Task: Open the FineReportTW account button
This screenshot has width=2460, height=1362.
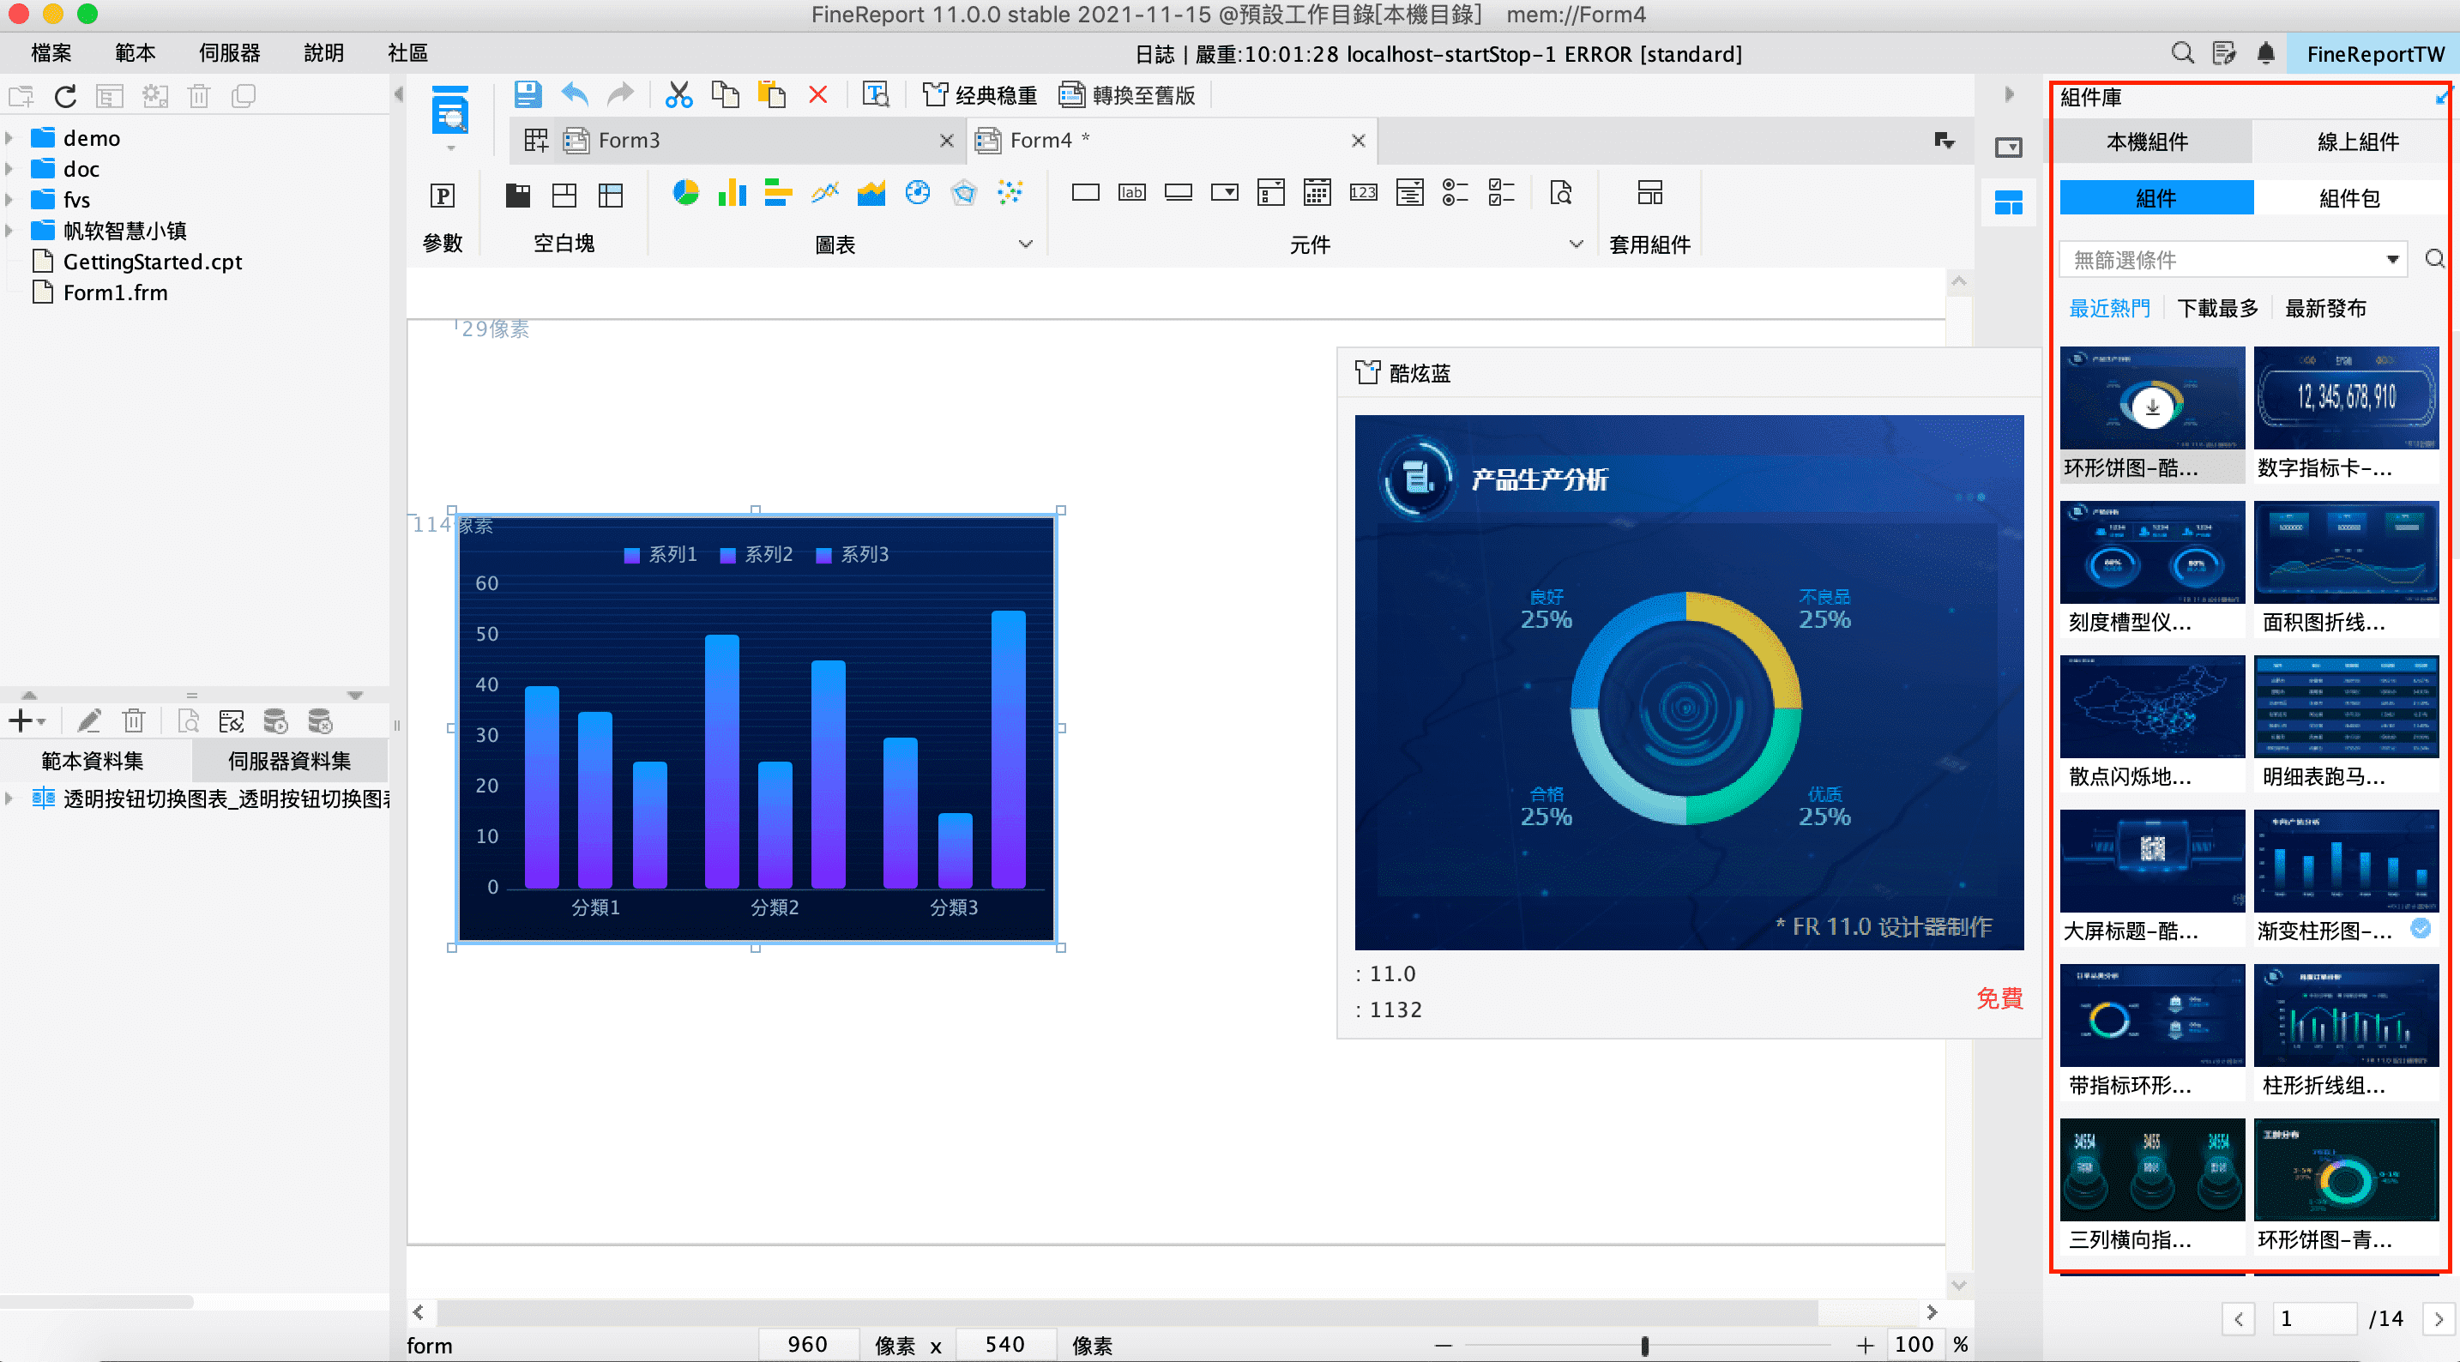Action: click(2374, 53)
